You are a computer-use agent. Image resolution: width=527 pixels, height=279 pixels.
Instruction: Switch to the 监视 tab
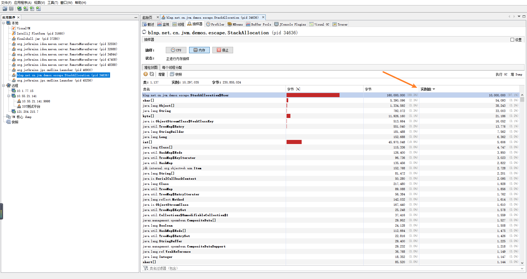click(163, 24)
